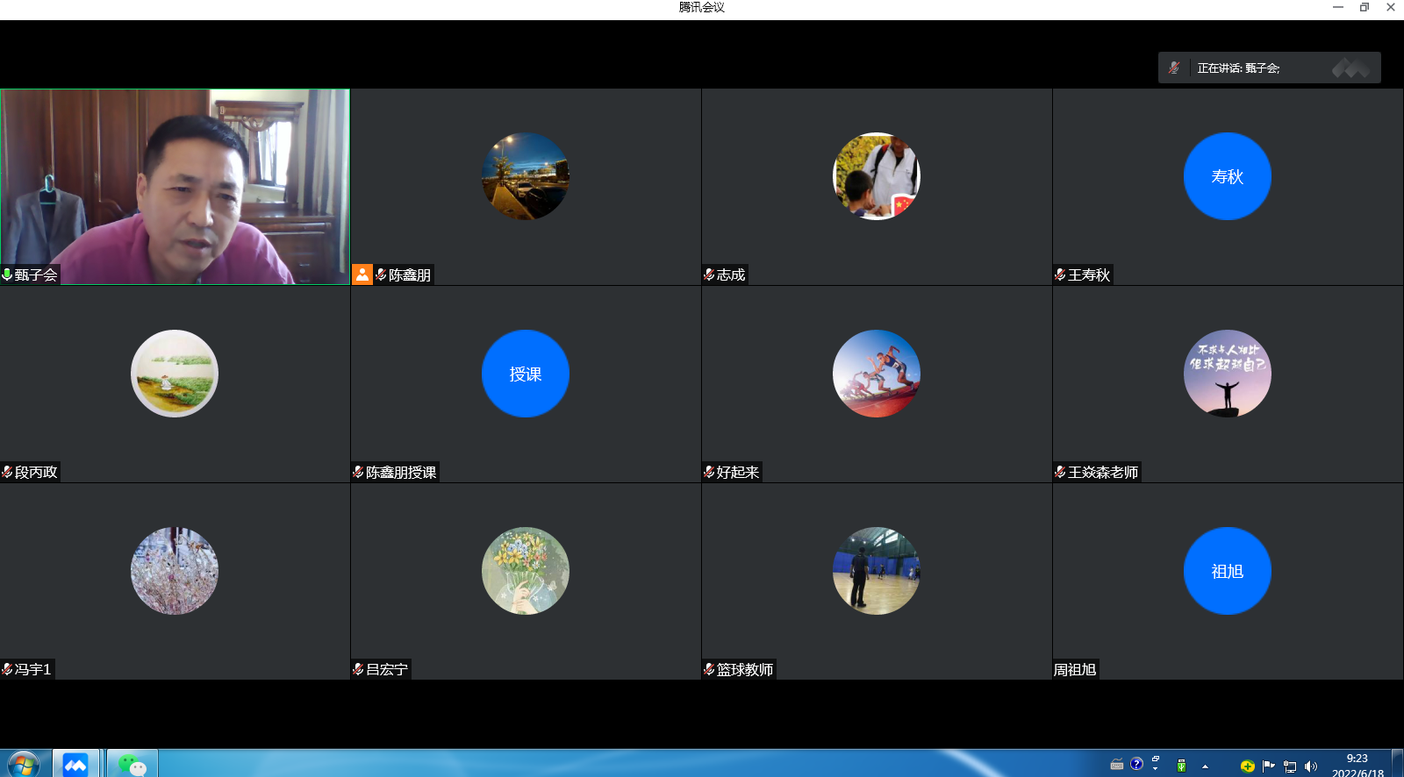Click the Tencent Meeting logo in speaking bar
Viewport: 1404px width, 777px height.
1350,68
